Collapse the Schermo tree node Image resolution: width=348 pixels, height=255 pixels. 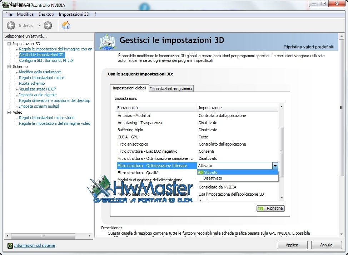coord(9,67)
